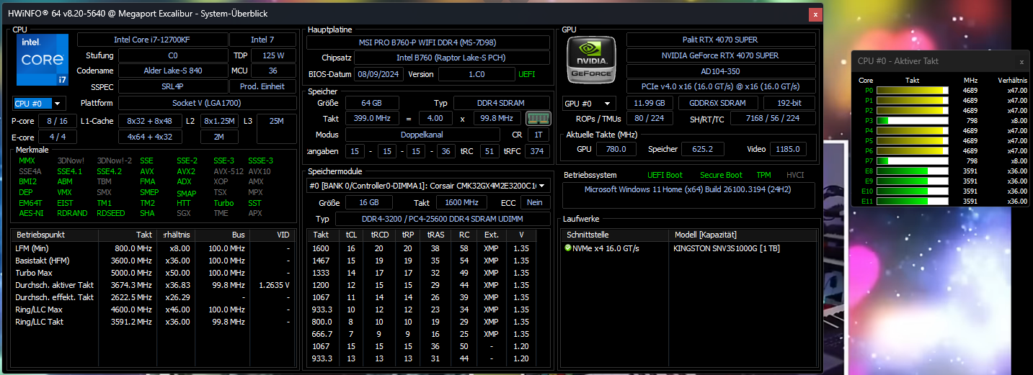1033x375 pixels.
Task: Open the GPU #0 selector dropdown
Action: coord(590,103)
